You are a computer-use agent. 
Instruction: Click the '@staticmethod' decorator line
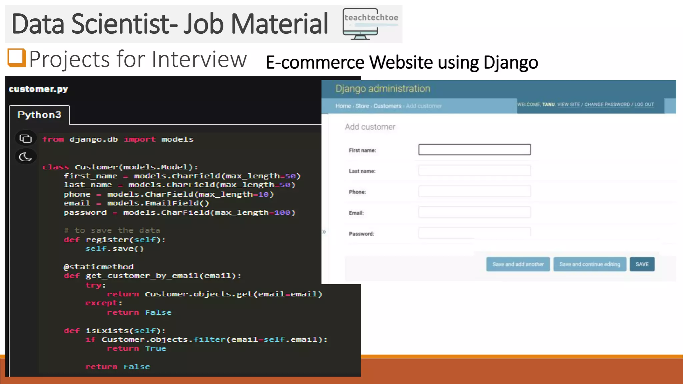click(98, 267)
